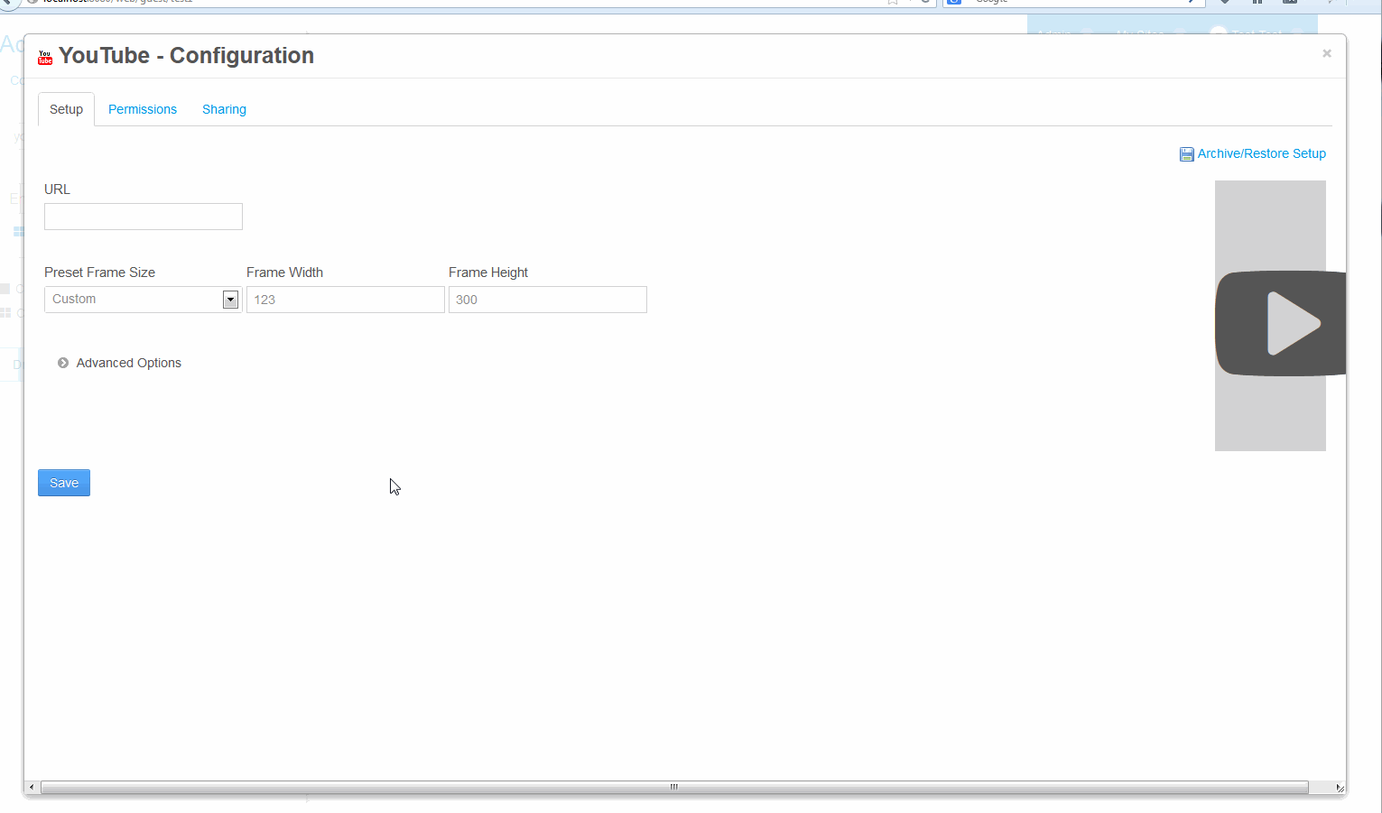
Task: Open the Permissions tab
Action: [x=143, y=109]
